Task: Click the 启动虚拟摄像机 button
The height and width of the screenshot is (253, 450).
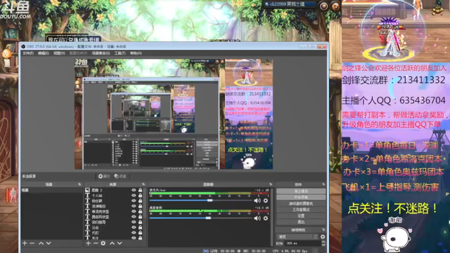Action: coord(301,204)
